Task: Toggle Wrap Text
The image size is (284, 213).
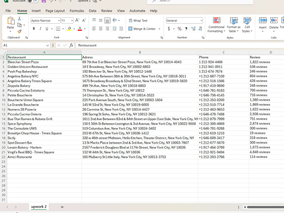Action: (138, 20)
